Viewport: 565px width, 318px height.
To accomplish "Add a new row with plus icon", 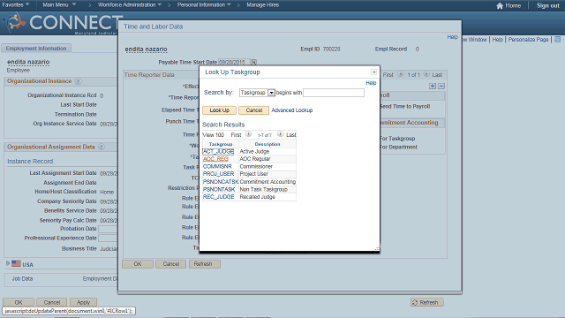I will click(x=433, y=87).
